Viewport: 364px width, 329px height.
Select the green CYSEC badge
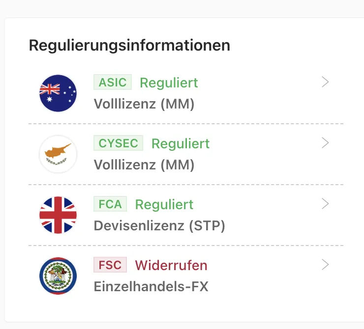point(118,143)
